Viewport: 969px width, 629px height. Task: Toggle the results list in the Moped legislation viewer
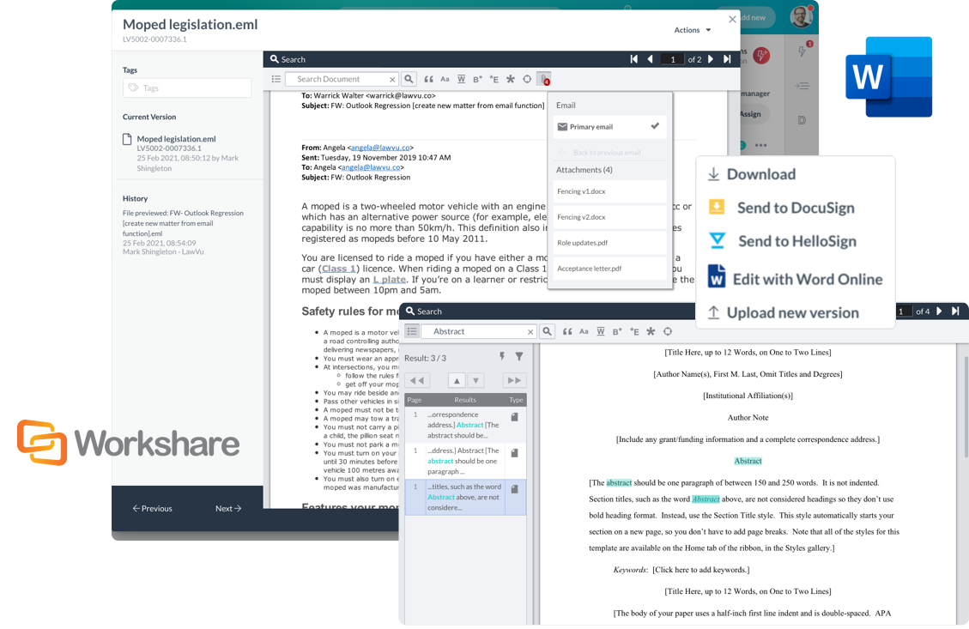tap(276, 79)
